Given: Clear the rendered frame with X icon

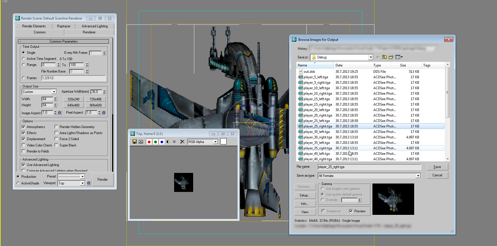Looking at the screenshot, I should [182, 142].
